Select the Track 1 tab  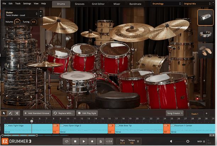click(x=195, y=114)
